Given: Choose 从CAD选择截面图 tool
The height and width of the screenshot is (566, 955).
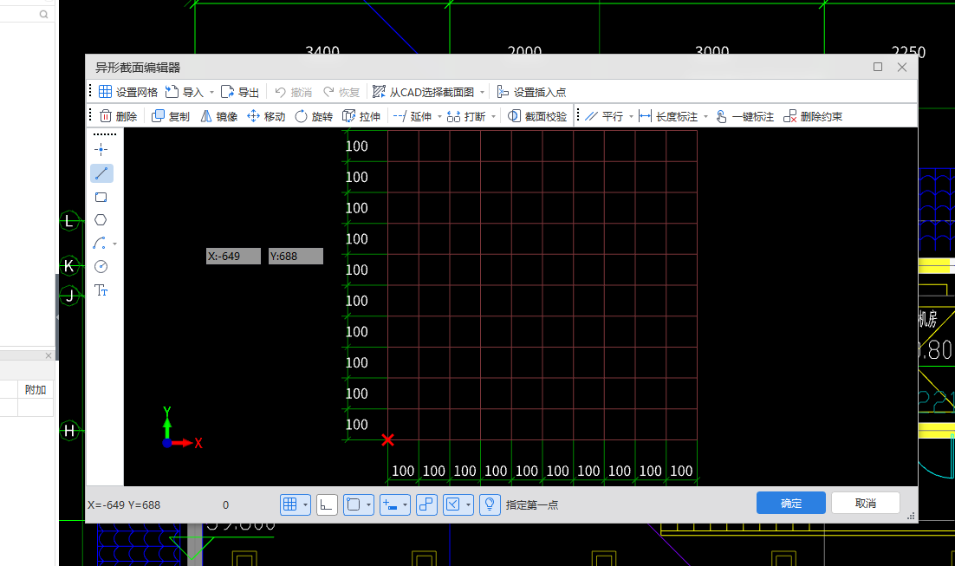Looking at the screenshot, I should coord(423,92).
